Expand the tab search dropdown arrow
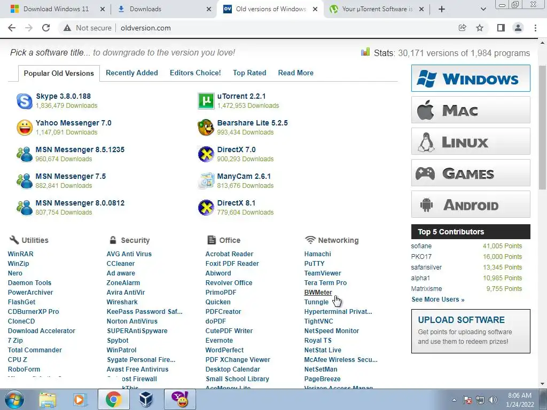 (x=483, y=9)
